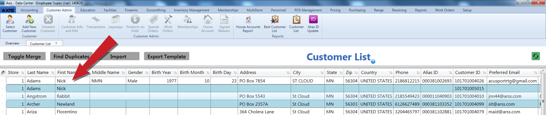Open the Memberships ribbon icon
The image size is (546, 115).
tap(187, 22)
